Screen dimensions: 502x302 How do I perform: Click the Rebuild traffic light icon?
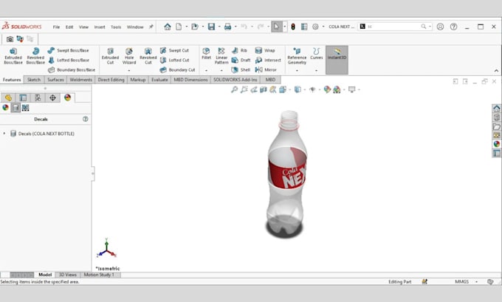(293, 27)
